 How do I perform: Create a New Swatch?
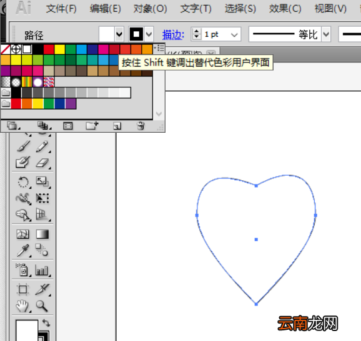point(117,126)
